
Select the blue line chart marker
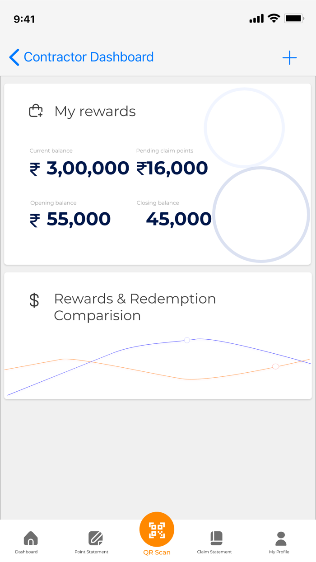pos(187,340)
